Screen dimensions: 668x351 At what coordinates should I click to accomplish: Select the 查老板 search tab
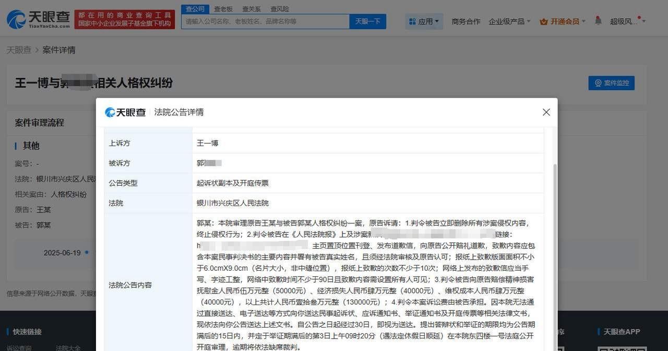(x=223, y=9)
